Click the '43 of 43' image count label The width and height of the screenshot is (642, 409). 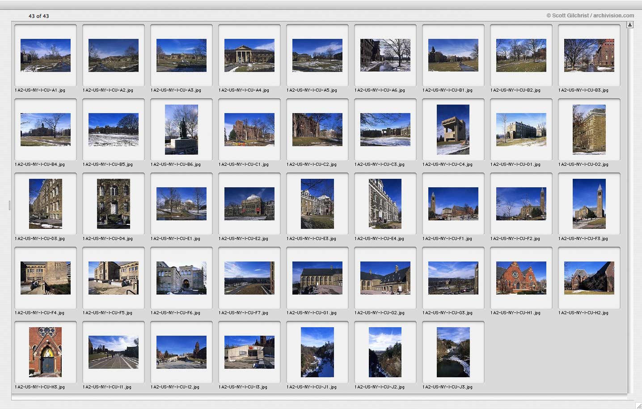[39, 16]
